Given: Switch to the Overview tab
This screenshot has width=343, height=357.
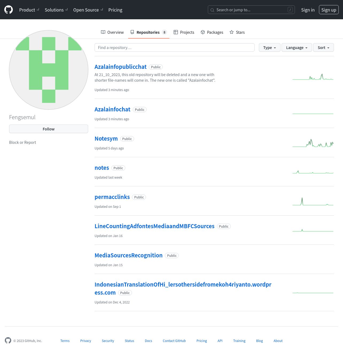Looking at the screenshot, I should pos(112,32).
